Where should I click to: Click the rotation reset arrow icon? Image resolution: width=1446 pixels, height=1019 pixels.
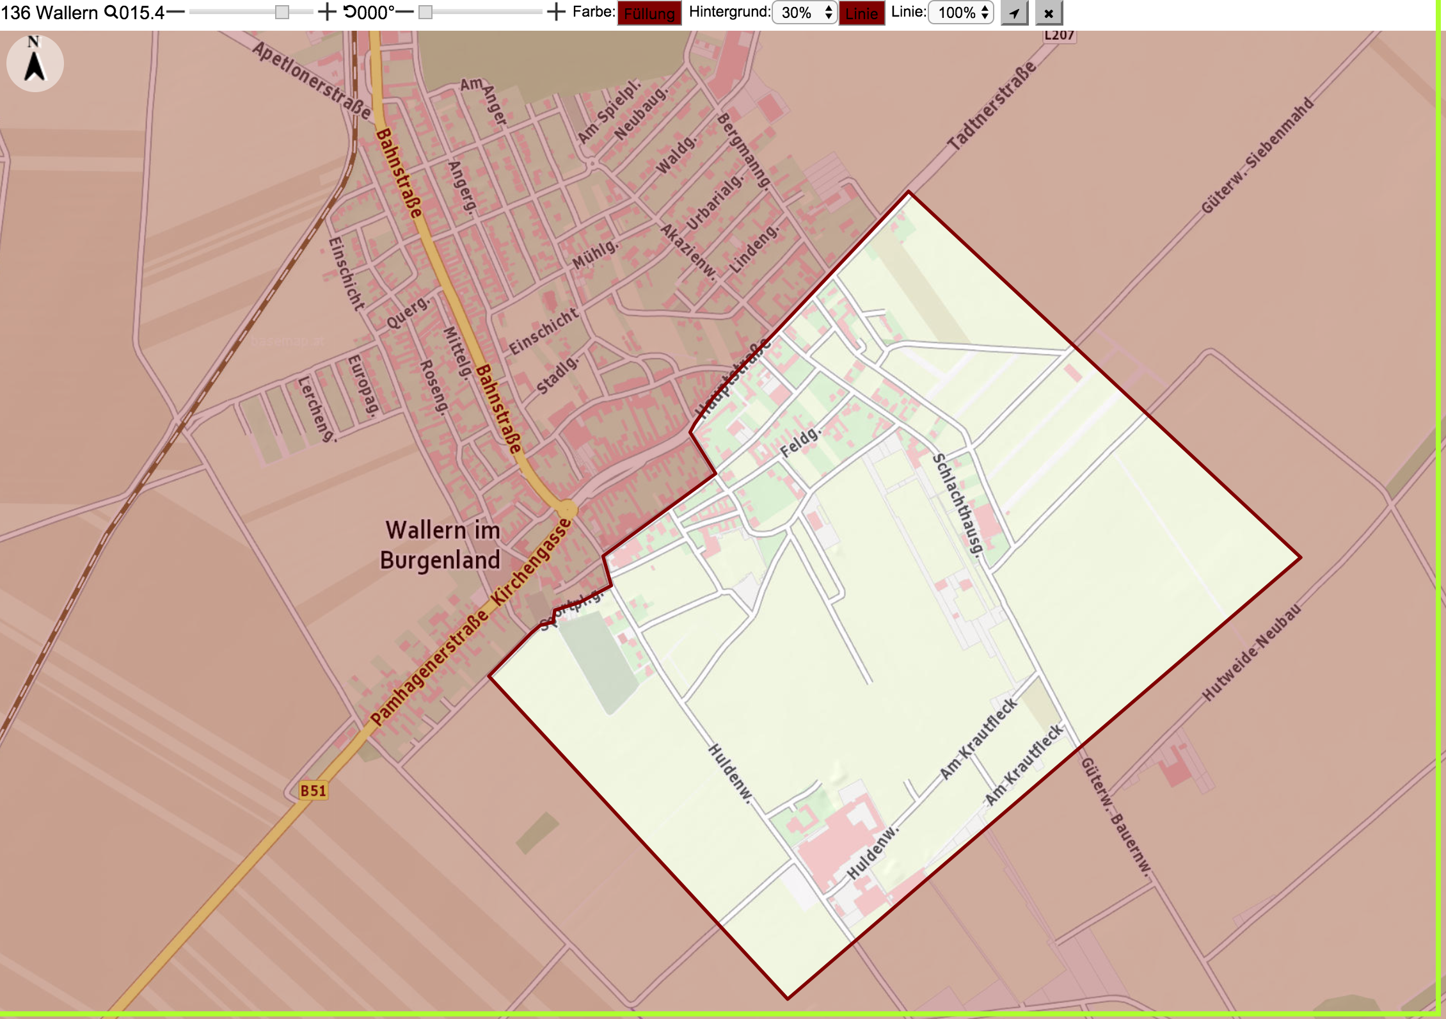click(x=350, y=12)
